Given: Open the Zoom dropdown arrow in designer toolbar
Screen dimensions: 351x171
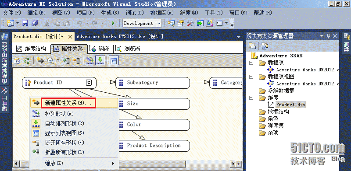Looking at the screenshot, I should tap(58, 60).
